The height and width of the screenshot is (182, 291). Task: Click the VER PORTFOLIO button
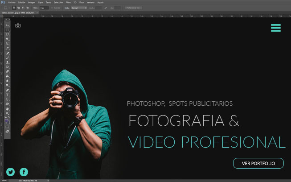click(258, 163)
